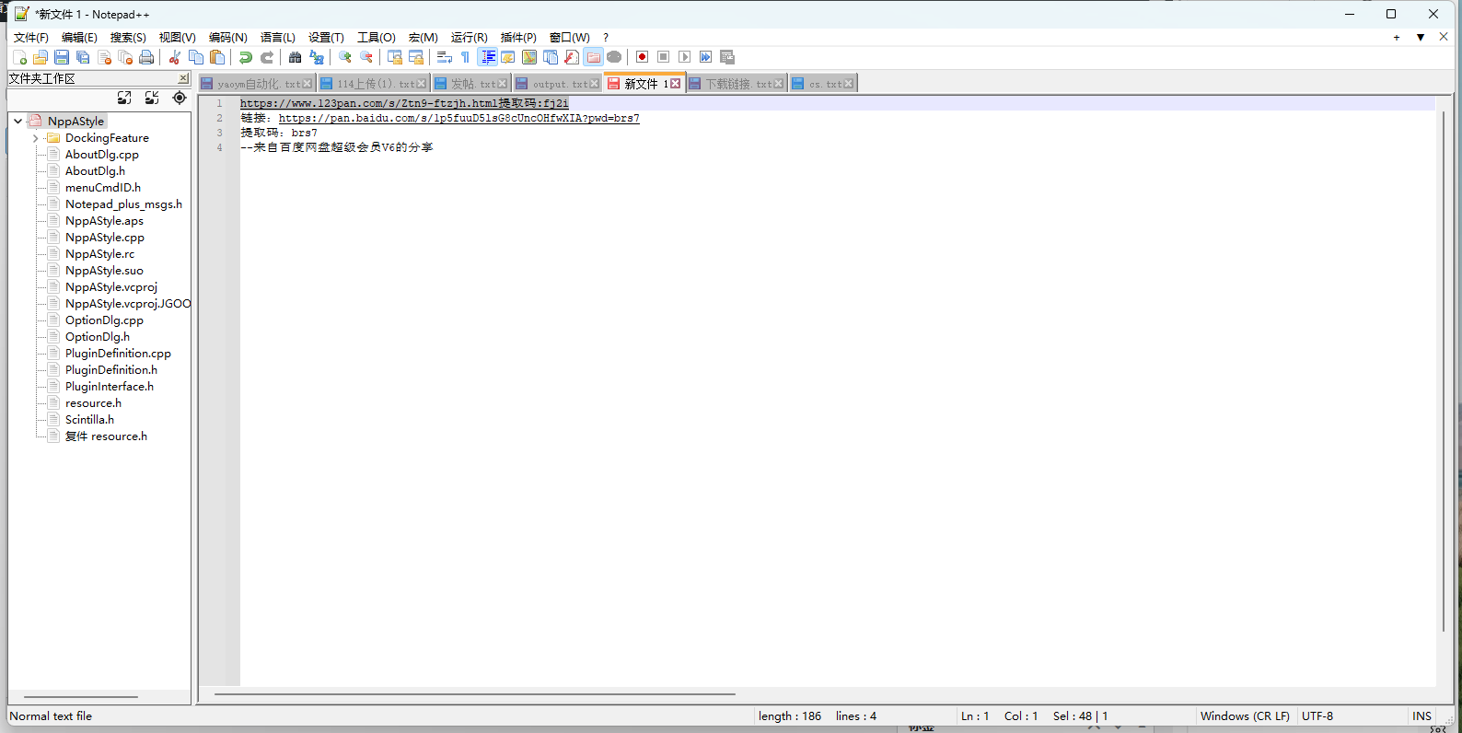Click the expand all folders icon
Viewport: 1462px width, 733px height.
(124, 98)
